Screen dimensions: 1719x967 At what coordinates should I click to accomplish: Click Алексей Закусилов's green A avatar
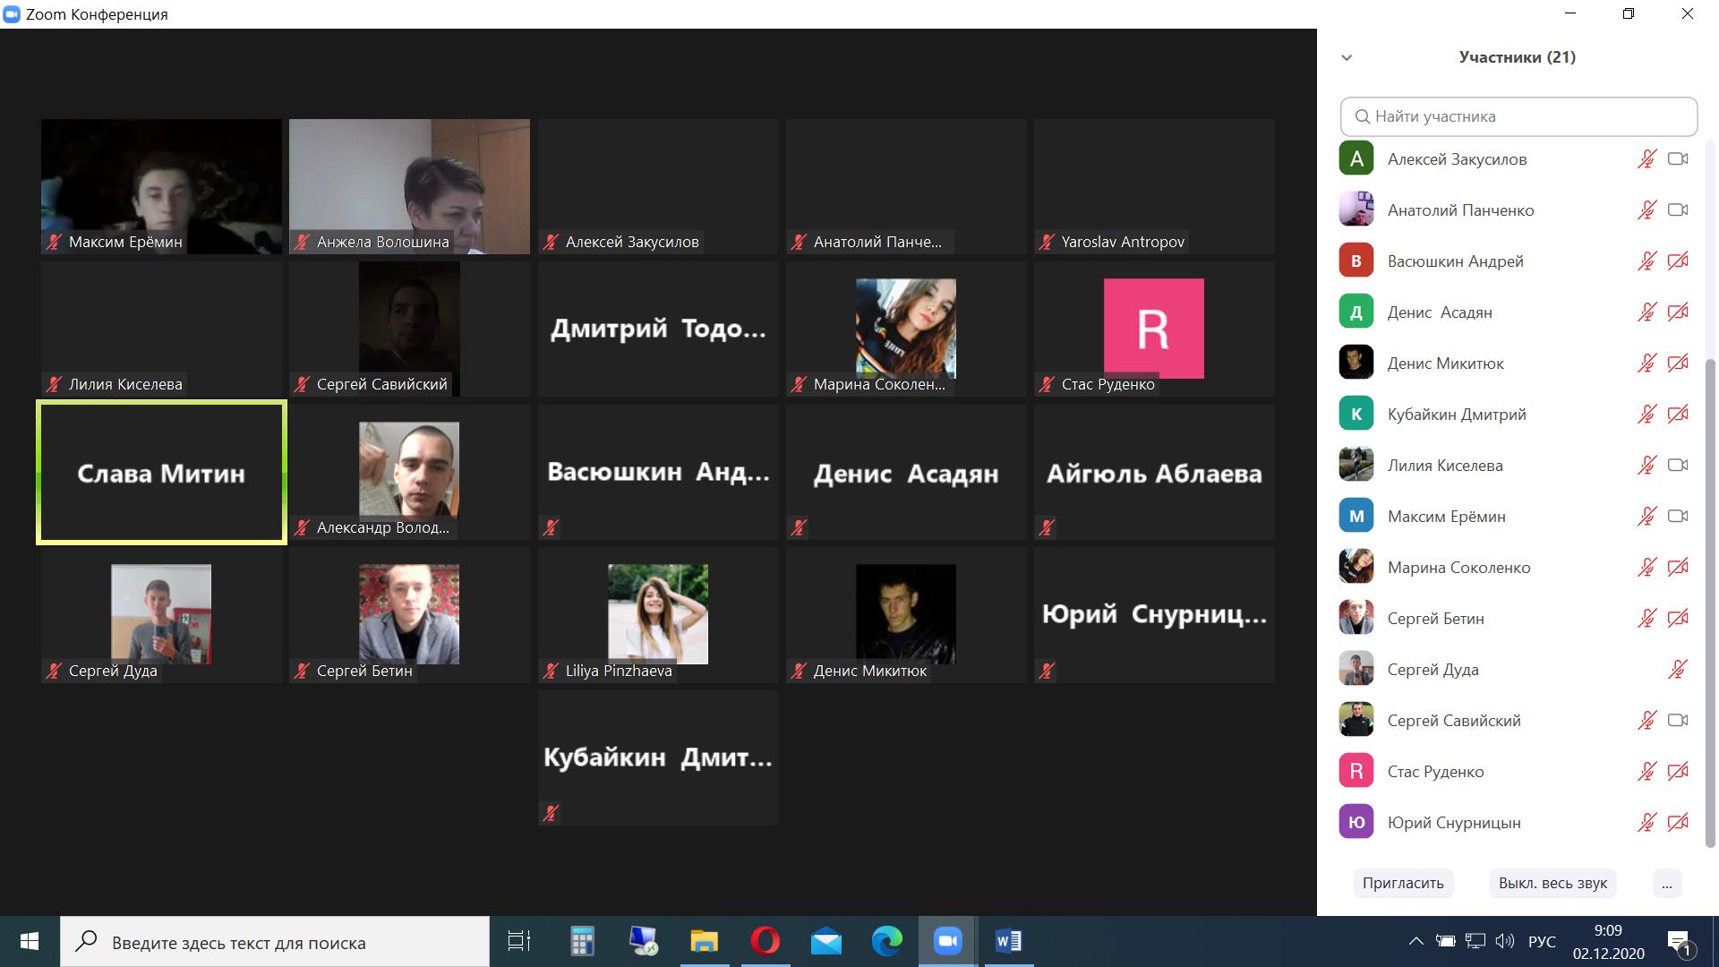pyautogui.click(x=1356, y=159)
